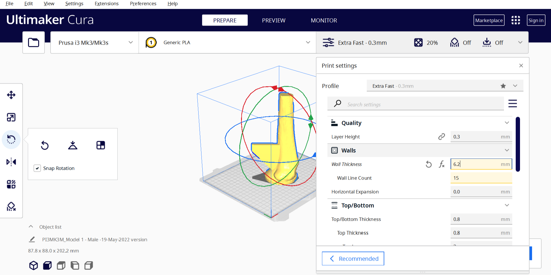Click the Marketplace button

[489, 20]
